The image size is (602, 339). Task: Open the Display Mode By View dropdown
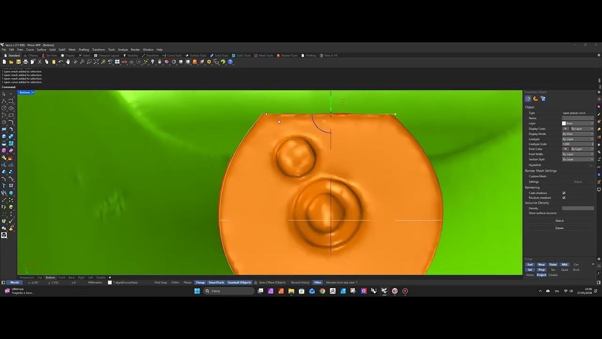pos(578,134)
